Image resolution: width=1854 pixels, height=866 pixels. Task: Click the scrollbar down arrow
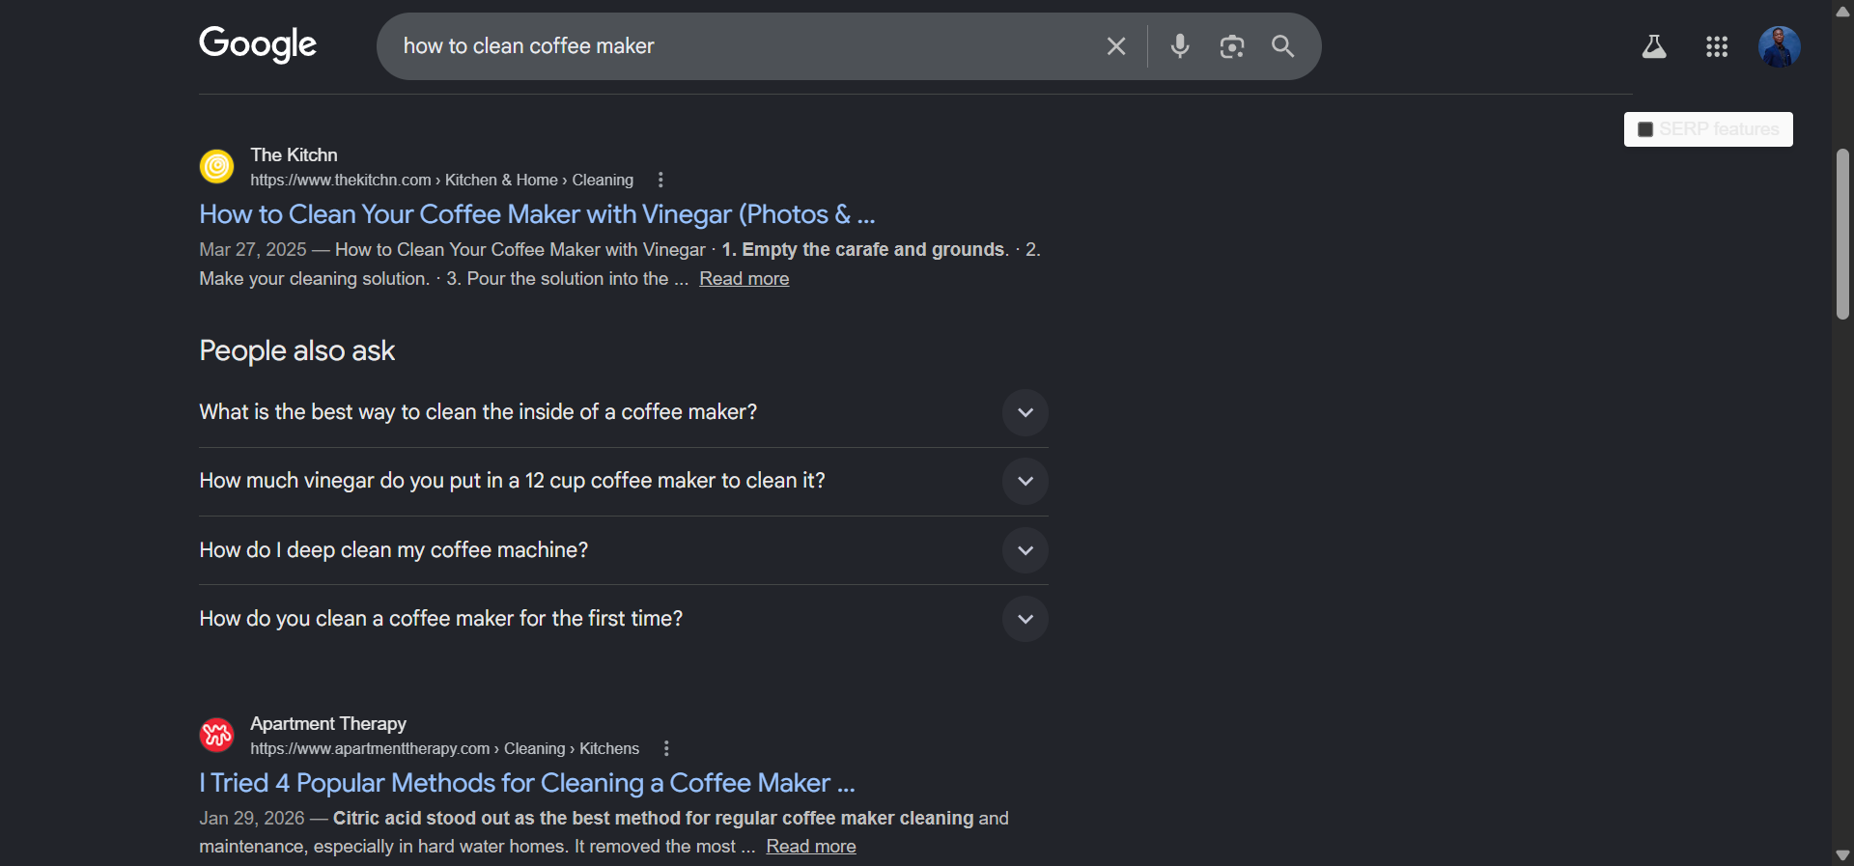click(1842, 855)
